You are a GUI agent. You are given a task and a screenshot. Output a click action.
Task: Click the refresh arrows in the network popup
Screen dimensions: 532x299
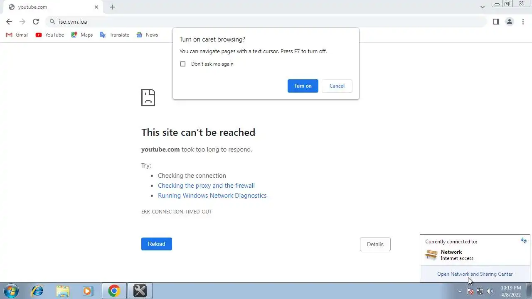pyautogui.click(x=524, y=240)
